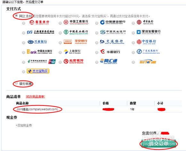186x151 pixels.
Task: Select radio button for 中国农业银行
Action: 60,33
